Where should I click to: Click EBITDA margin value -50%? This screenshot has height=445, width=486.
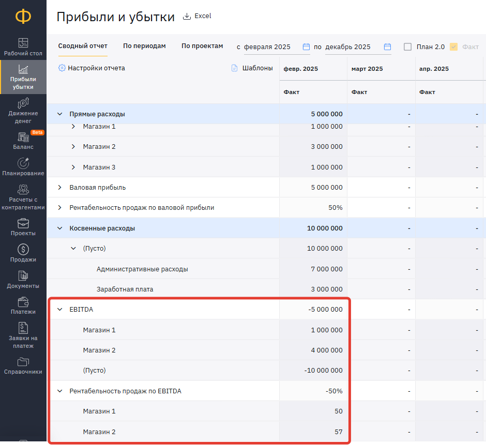click(x=334, y=391)
